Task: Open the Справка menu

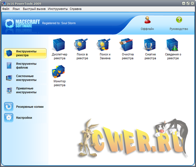Action: (76, 9)
